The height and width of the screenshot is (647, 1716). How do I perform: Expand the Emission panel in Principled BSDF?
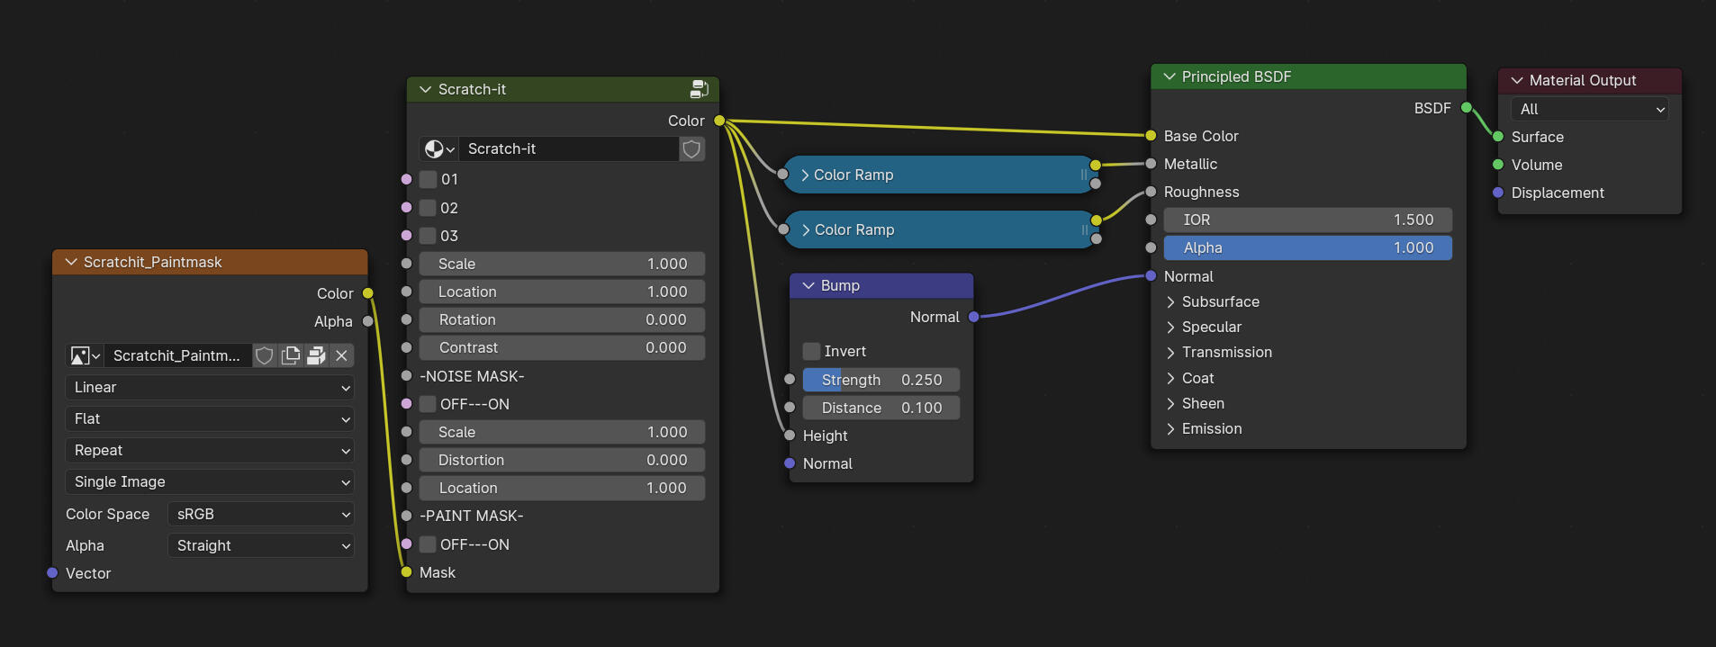[1170, 429]
